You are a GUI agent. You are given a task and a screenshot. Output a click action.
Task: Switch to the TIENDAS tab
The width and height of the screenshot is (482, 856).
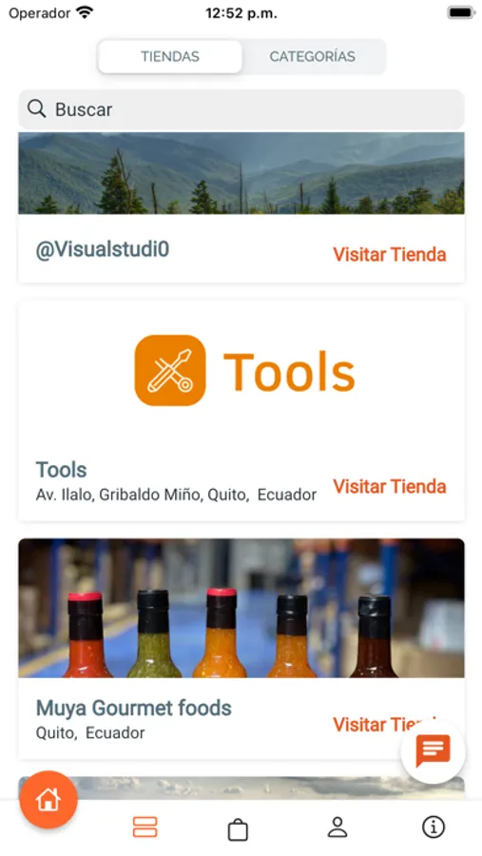click(x=170, y=56)
